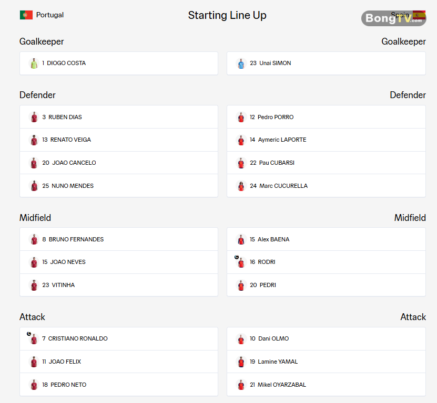The image size is (437, 403).
Task: Select Nuno Mendes player row
Action: 119,186
